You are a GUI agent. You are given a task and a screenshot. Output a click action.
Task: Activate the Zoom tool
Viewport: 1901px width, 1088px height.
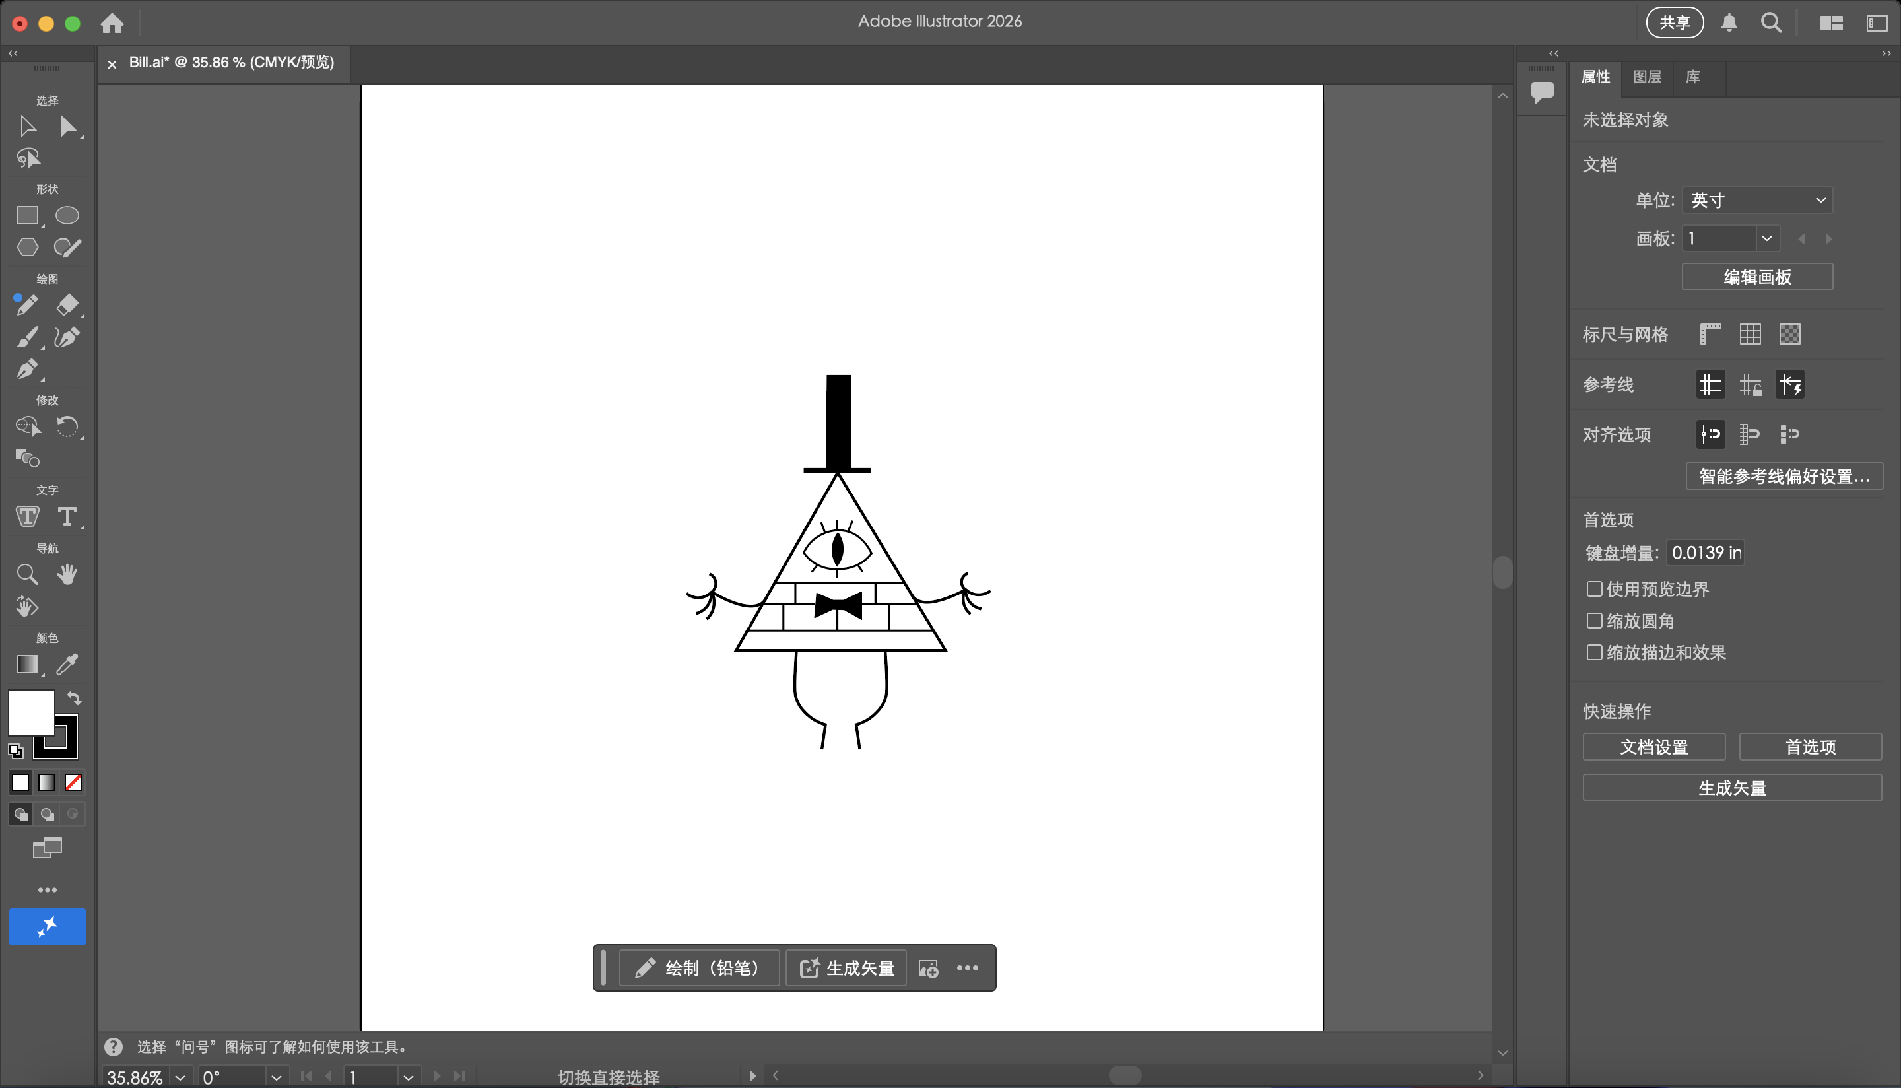click(28, 574)
